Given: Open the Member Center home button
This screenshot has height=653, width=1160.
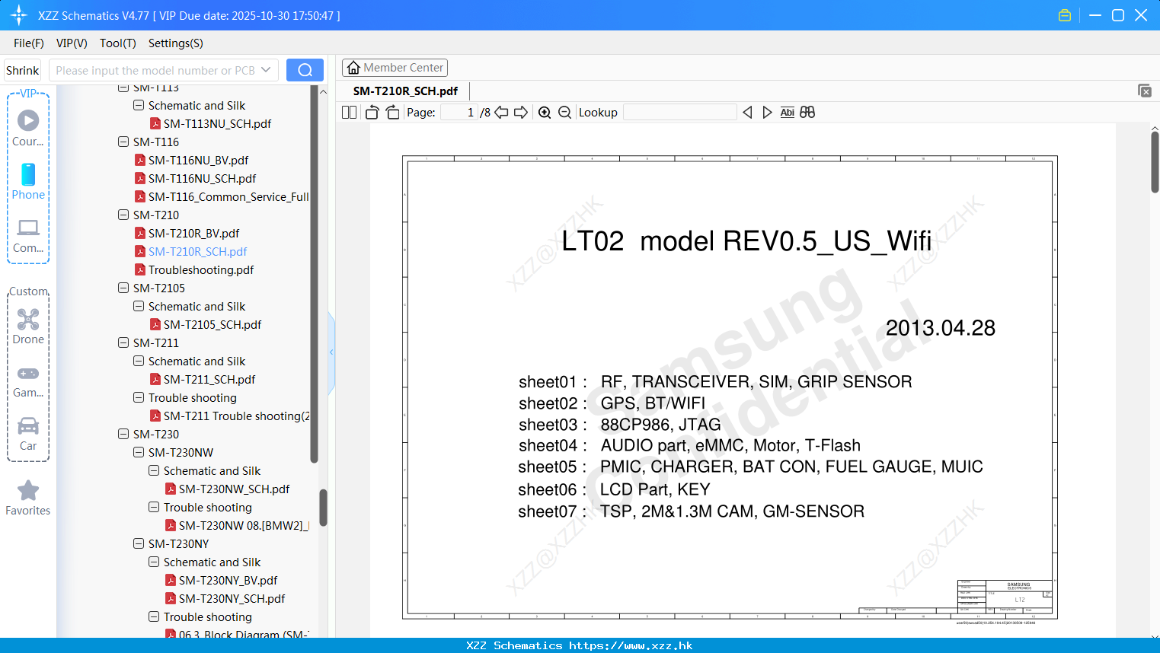Looking at the screenshot, I should 395,68.
